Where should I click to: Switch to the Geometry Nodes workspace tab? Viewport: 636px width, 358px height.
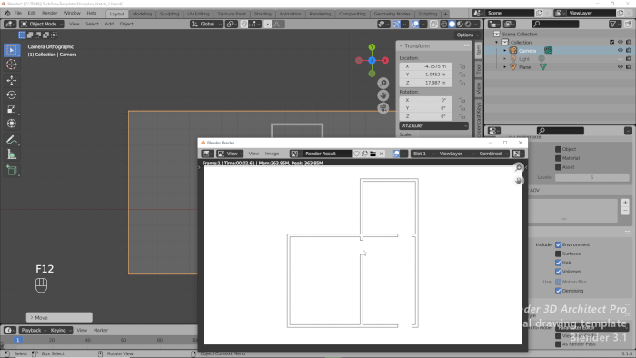pos(392,14)
